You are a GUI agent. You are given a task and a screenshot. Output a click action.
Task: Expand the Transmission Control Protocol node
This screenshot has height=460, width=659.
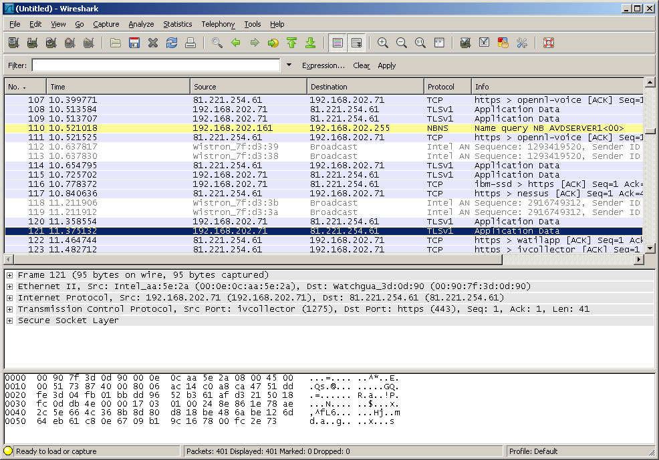point(9,309)
